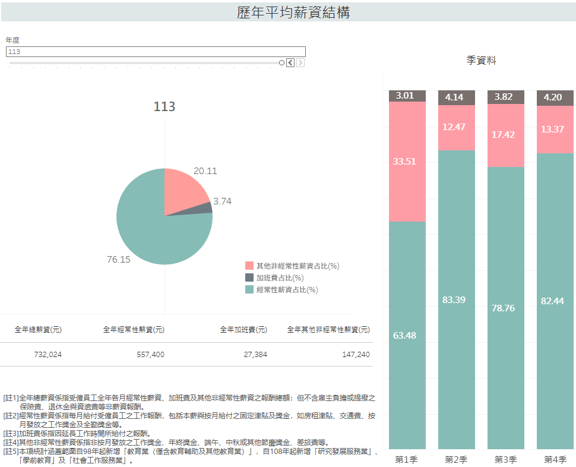Click the 第3季 pink segment labeled 17.42

pos(506,135)
